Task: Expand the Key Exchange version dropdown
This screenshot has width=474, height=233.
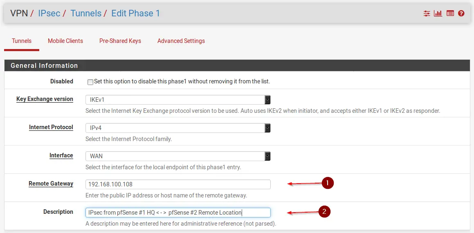Action: 178,100
